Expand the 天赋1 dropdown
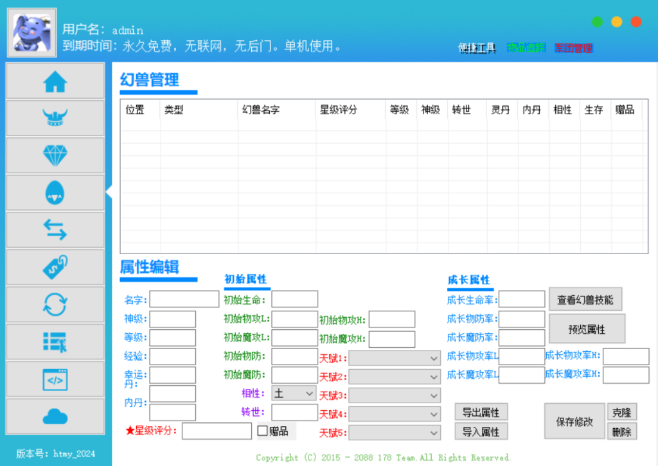This screenshot has width=658, height=466. [x=395, y=358]
